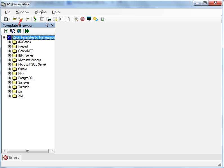Select Zeus Templates by Namespace root item

33,37
